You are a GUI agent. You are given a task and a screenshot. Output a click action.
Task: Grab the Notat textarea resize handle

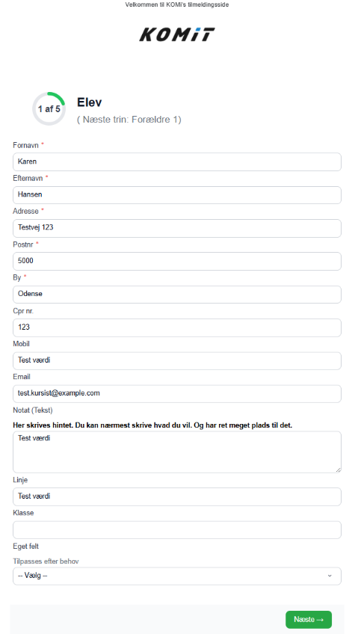point(339,470)
